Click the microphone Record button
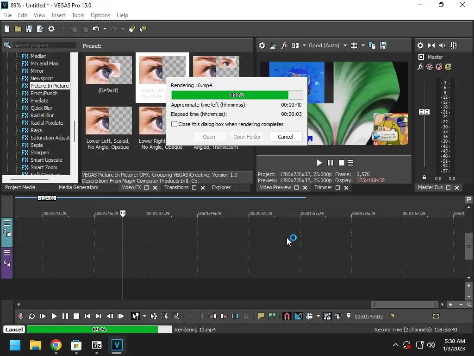This screenshot has width=474, height=356. (20, 316)
